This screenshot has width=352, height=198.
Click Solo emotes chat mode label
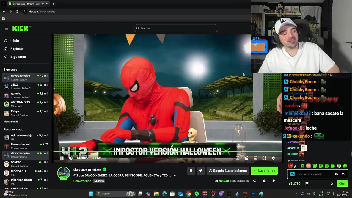[x=296, y=161]
